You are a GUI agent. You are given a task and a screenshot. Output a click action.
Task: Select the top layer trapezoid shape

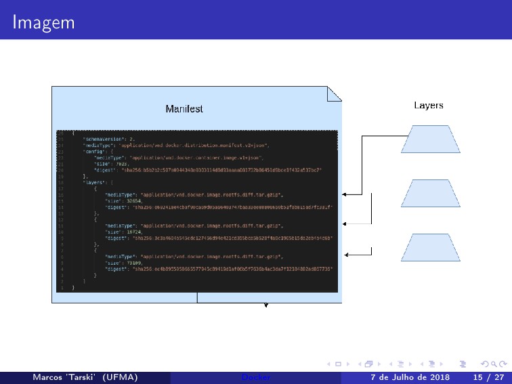(x=430, y=139)
